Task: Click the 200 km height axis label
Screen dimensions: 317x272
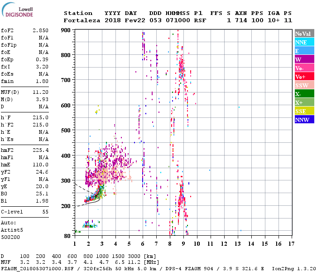Action: pyautogui.click(x=66, y=206)
